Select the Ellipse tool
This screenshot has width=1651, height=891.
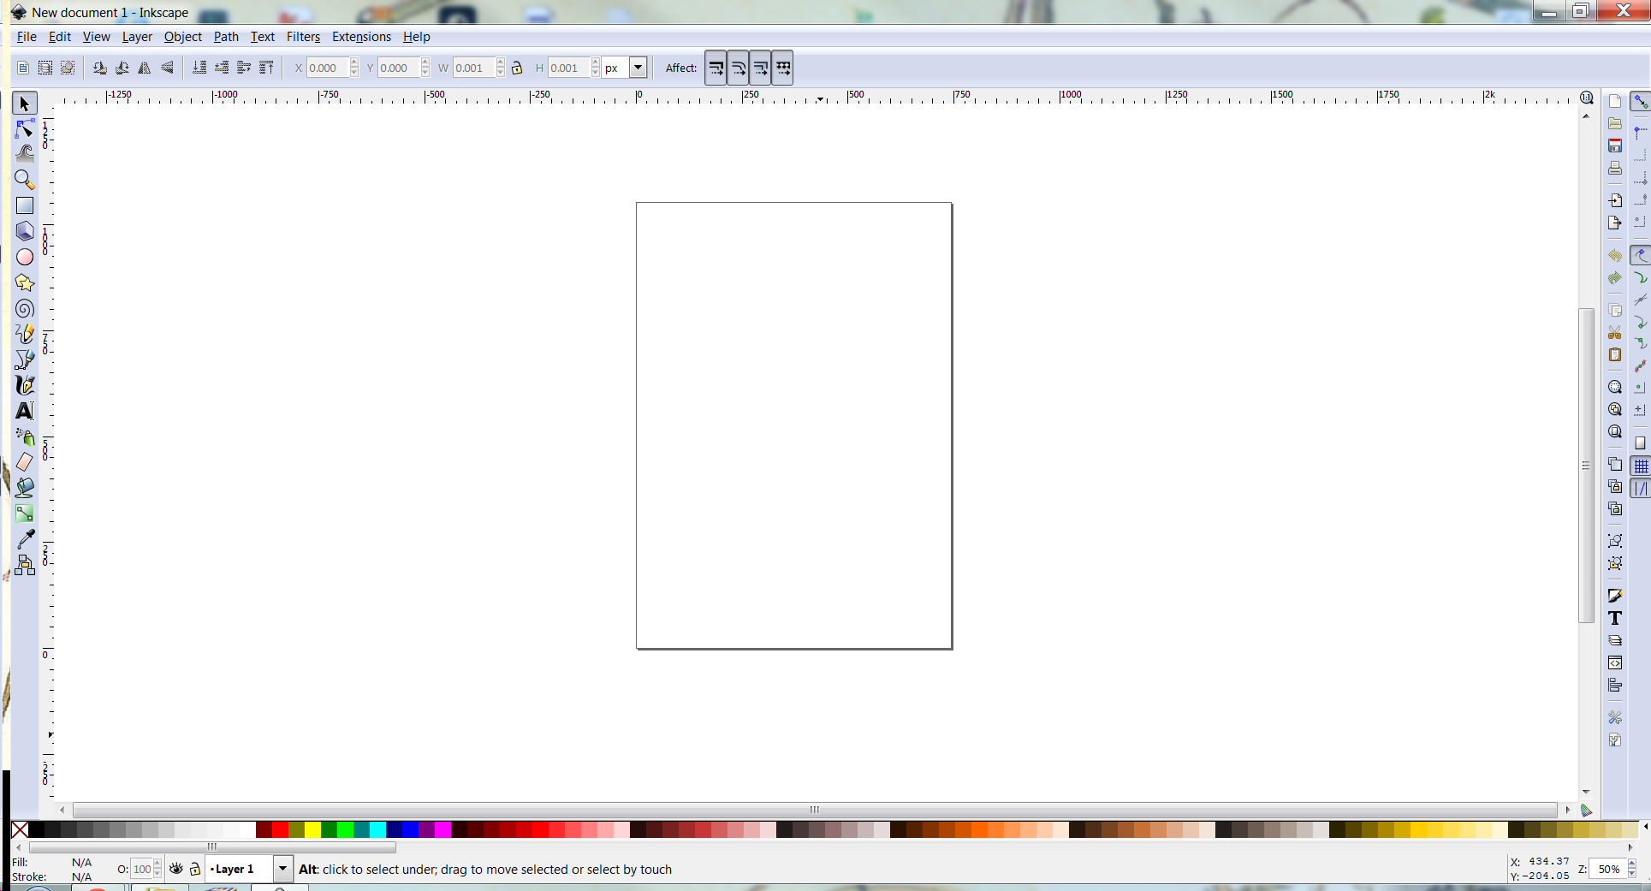pos(25,257)
